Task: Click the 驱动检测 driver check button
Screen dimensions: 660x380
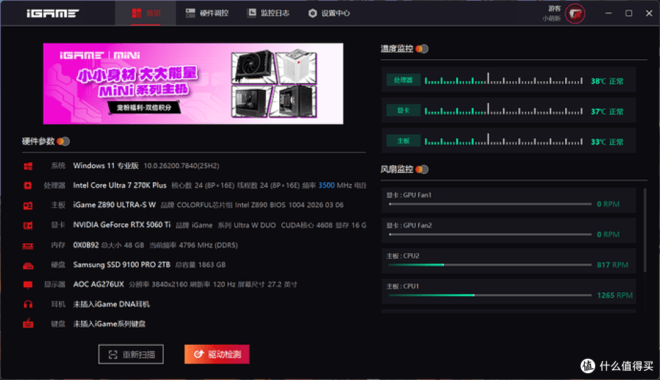Action: pyautogui.click(x=217, y=354)
